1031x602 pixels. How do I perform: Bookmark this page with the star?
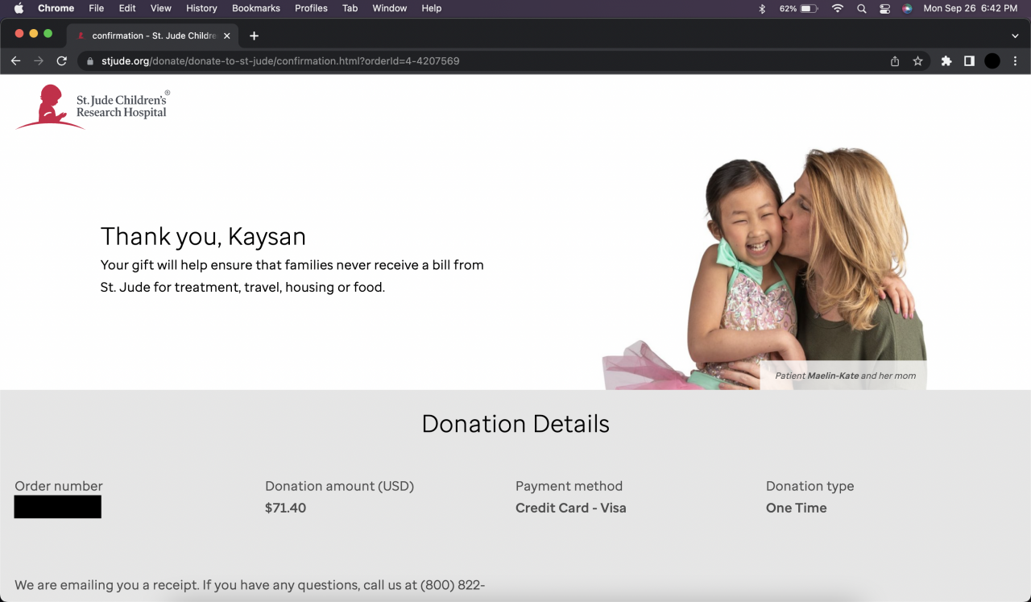coord(917,61)
